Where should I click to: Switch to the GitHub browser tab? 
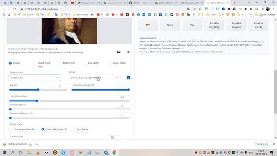tap(140, 3)
